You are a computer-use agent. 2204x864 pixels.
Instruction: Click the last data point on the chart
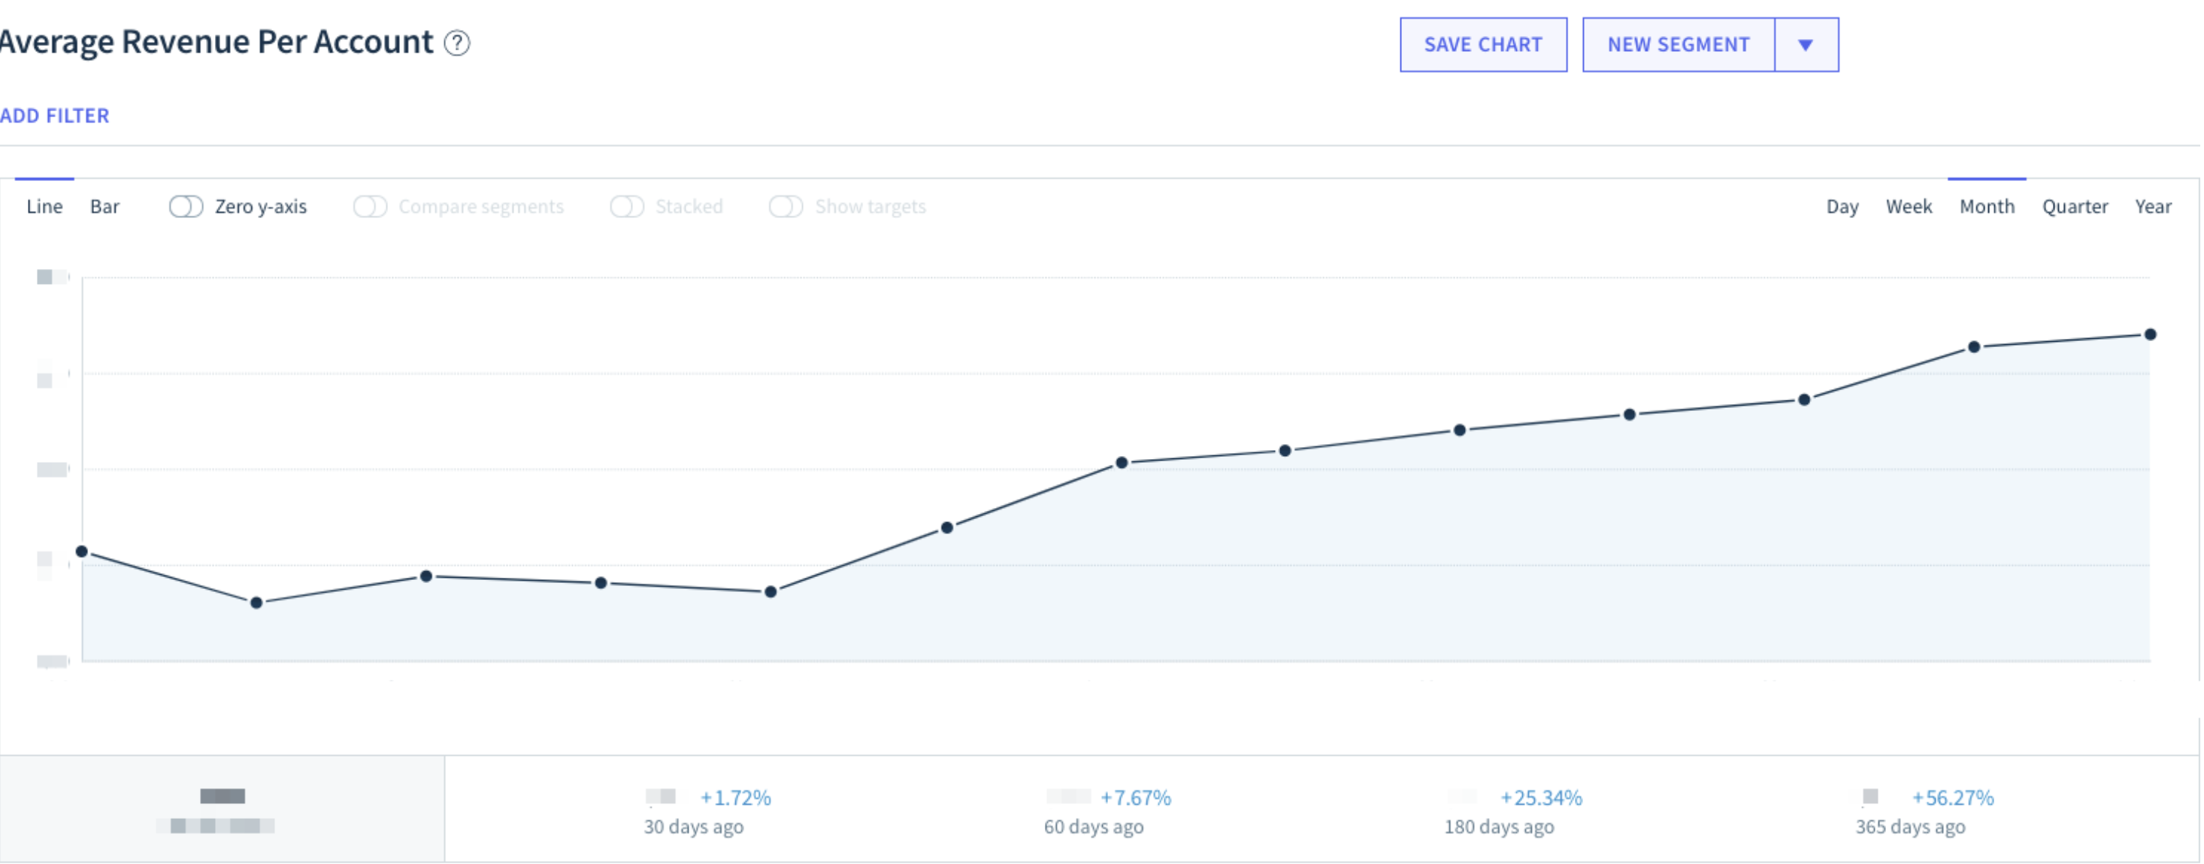(x=2149, y=334)
